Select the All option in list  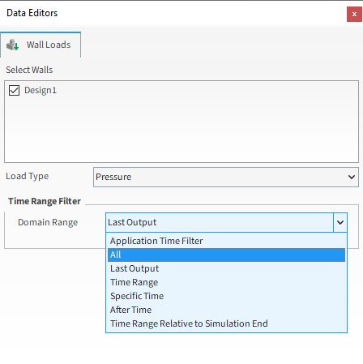pos(226,255)
